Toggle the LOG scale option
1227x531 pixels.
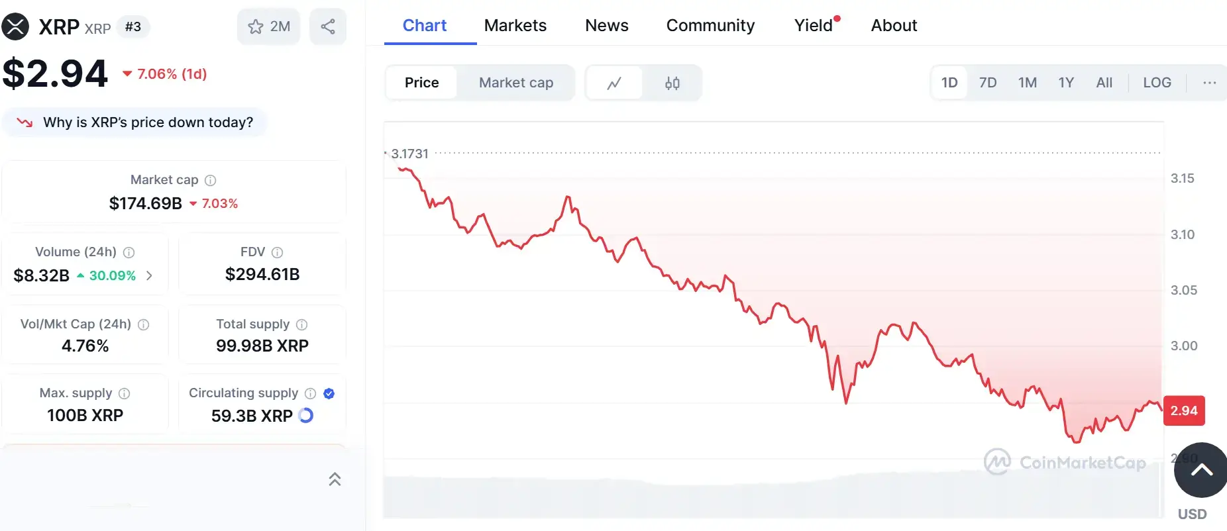1157,83
